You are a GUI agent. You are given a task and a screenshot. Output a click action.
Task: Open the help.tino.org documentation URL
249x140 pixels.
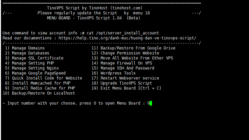click(x=127, y=38)
